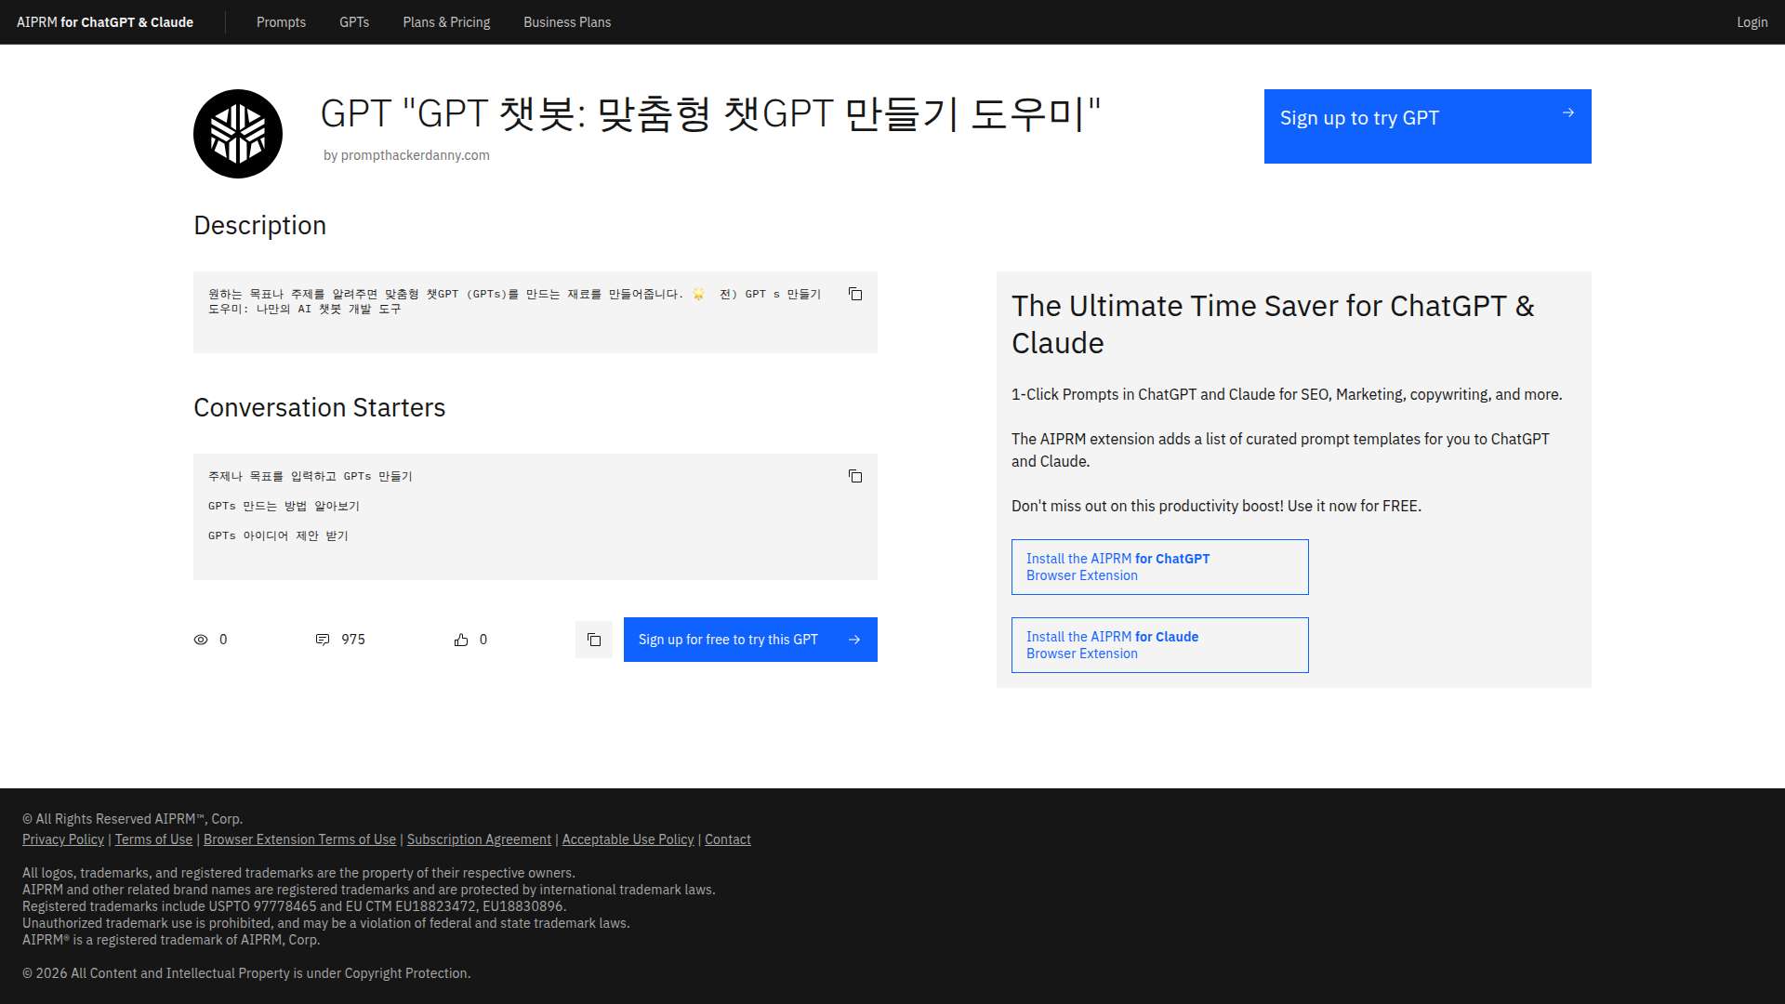Screen dimensions: 1785x1004
Task: Click the copy icon beside the sign-up button
Action: pos(594,640)
